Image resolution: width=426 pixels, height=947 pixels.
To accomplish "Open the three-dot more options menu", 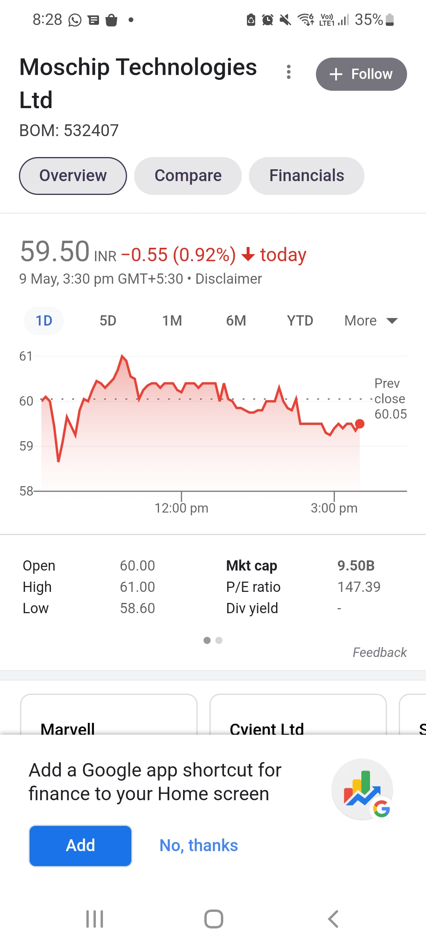I will point(289,72).
